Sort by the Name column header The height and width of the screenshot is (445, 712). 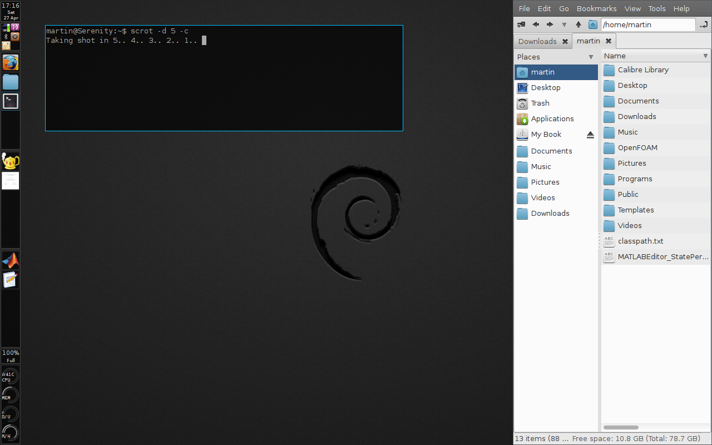656,56
